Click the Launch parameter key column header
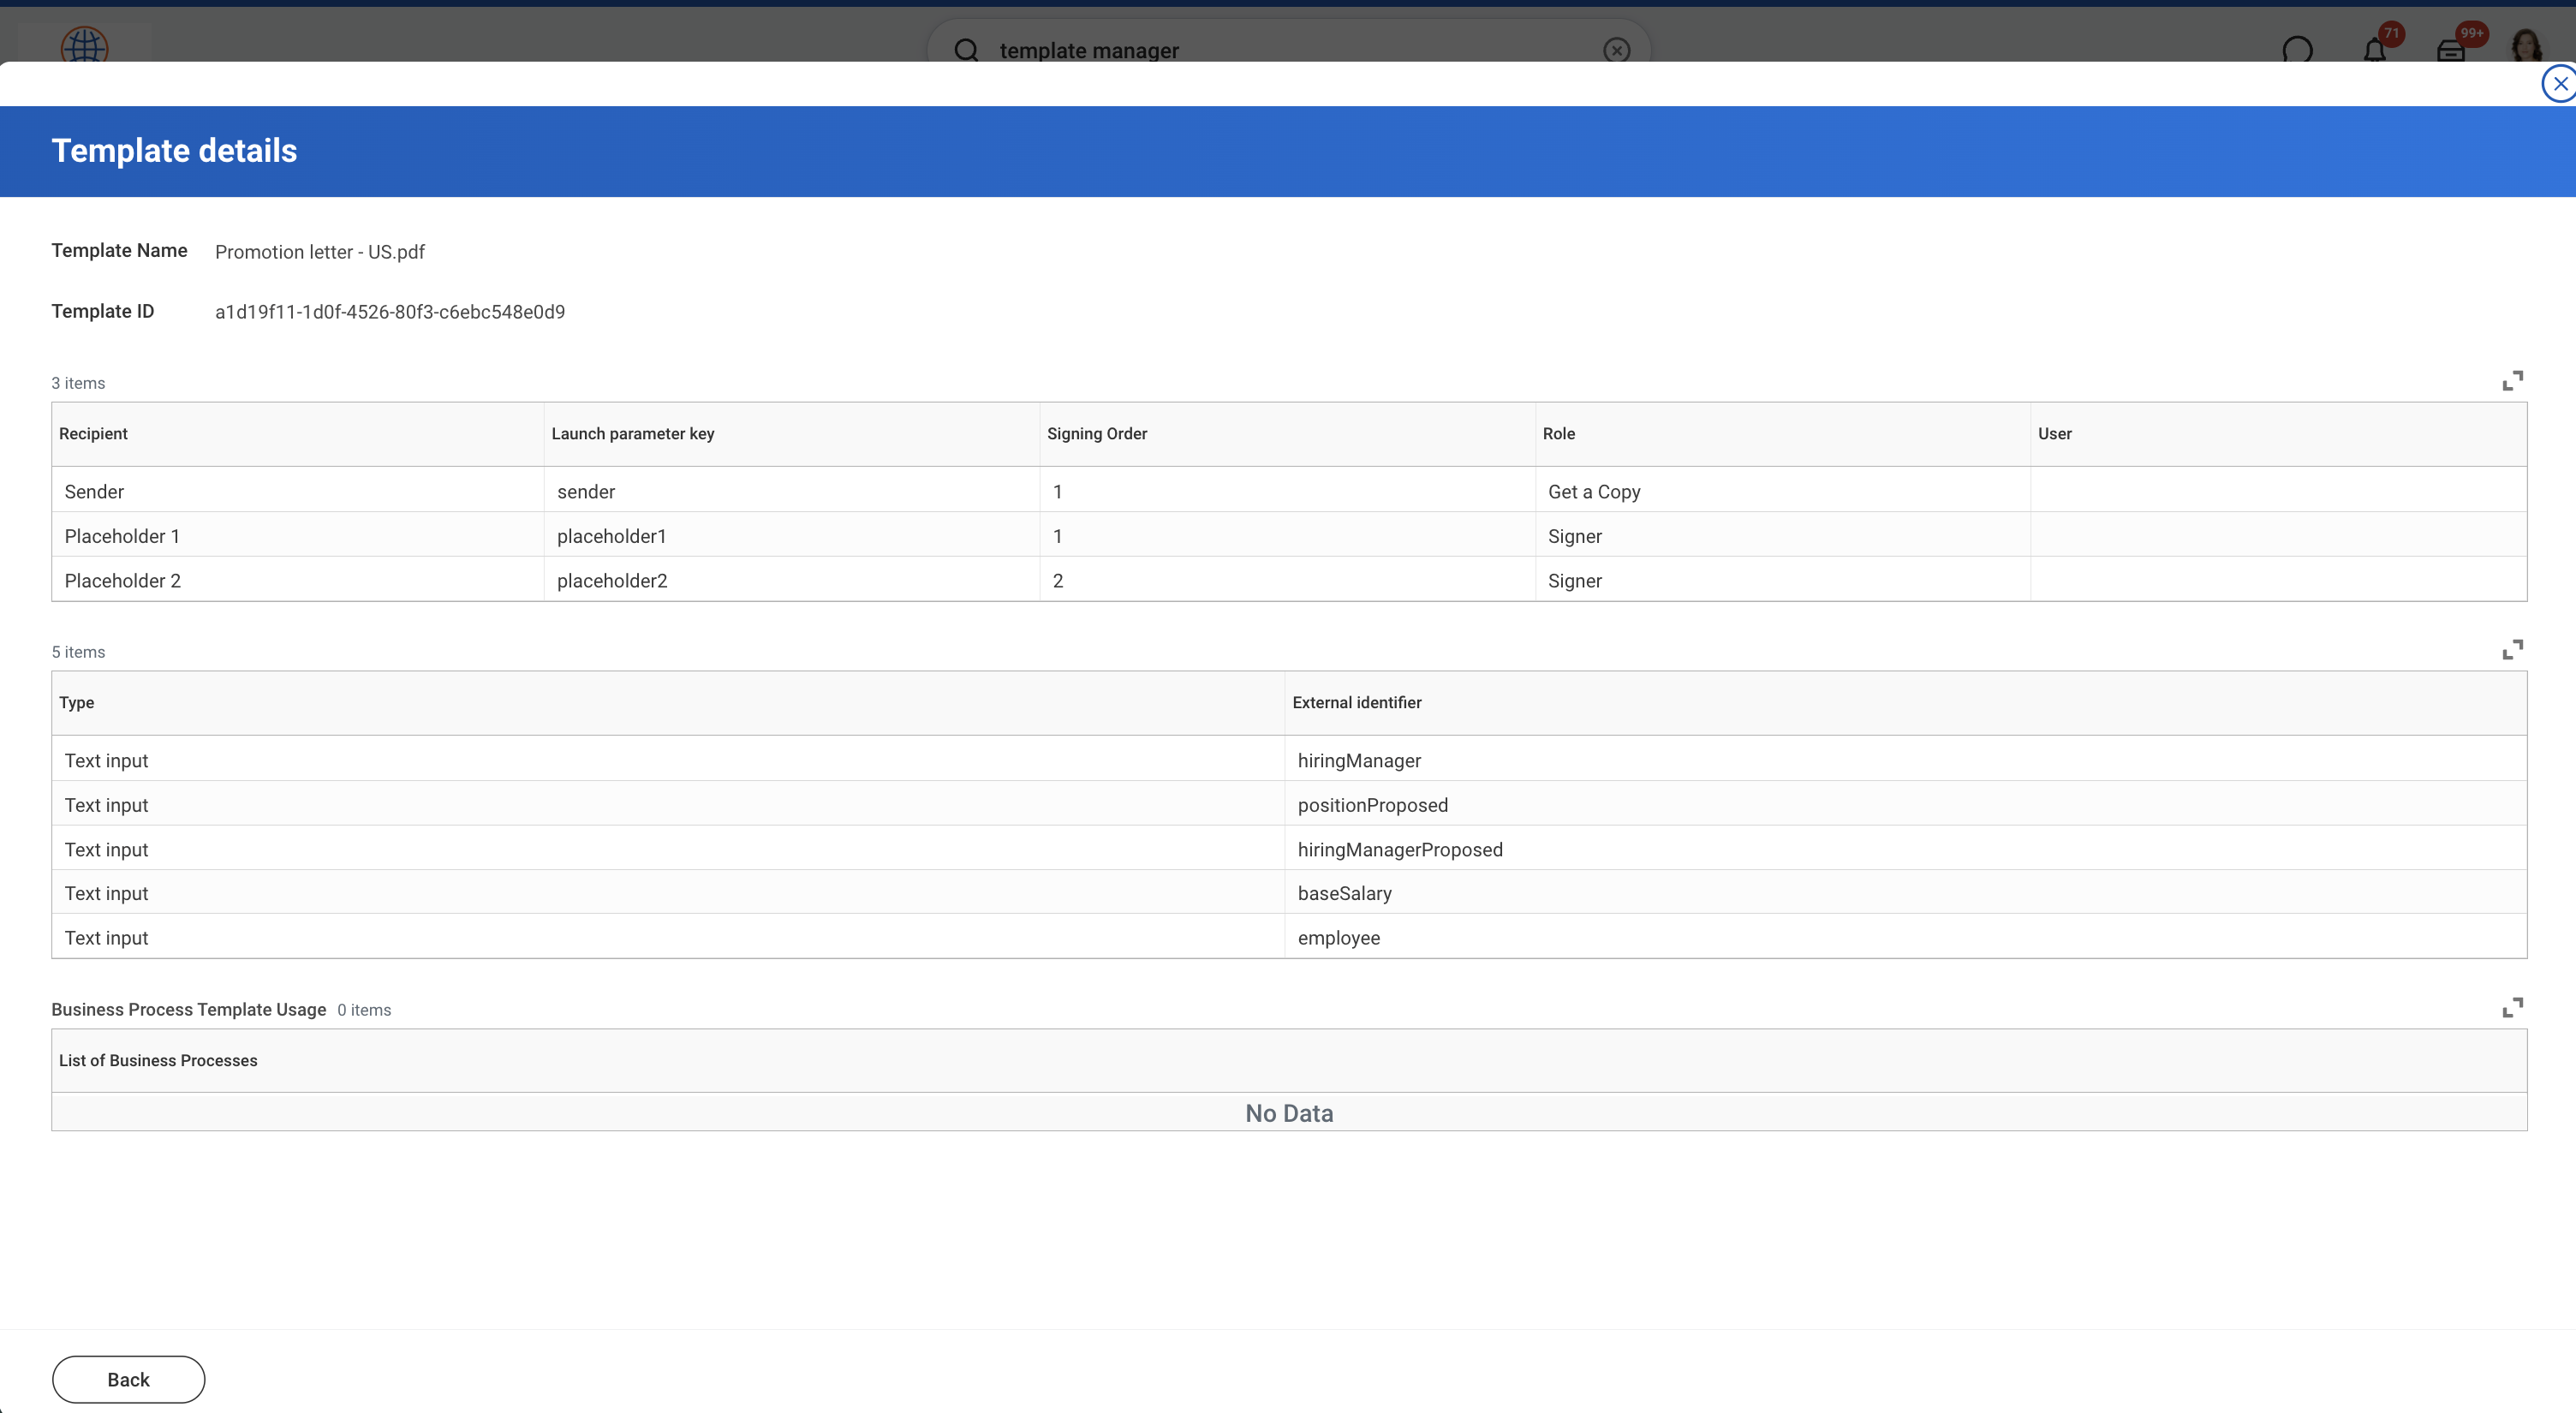Screen dimensions: 2576x1413 point(633,433)
